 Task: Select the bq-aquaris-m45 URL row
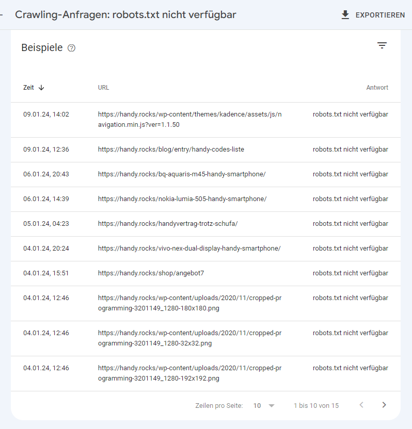tap(182, 174)
